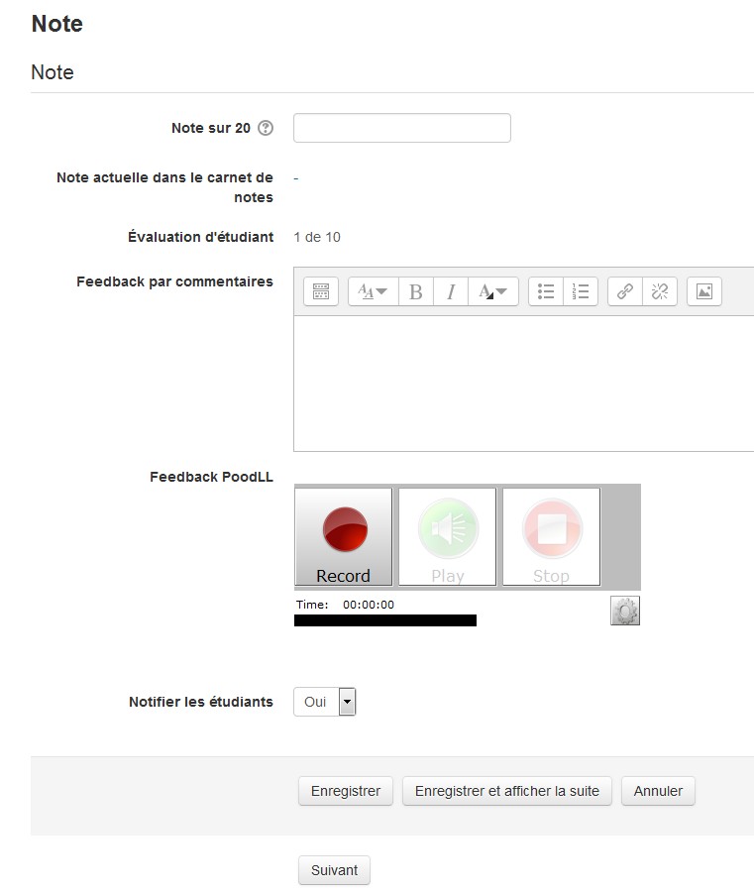Open the text color dropdown
This screenshot has width=754, height=894.
[x=492, y=291]
